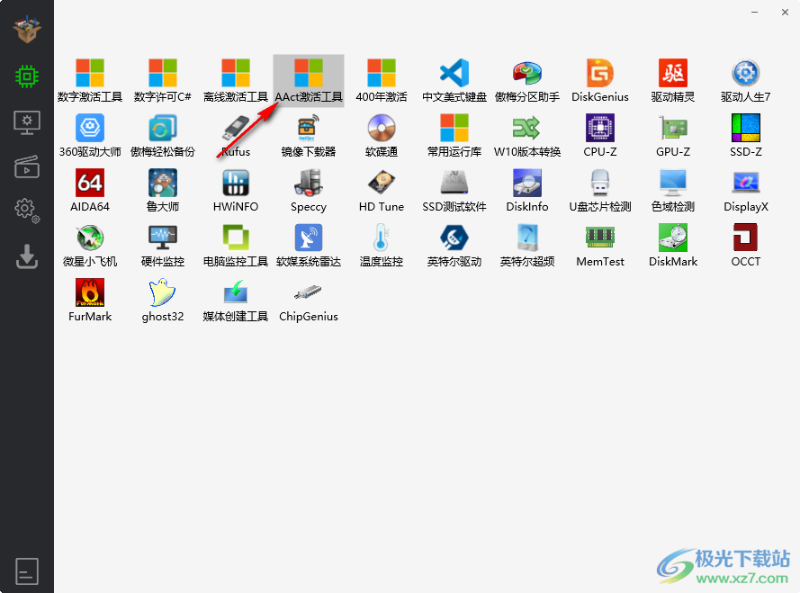Launch 傲梅轻松备份 backup tool
The image size is (800, 593).
click(163, 135)
